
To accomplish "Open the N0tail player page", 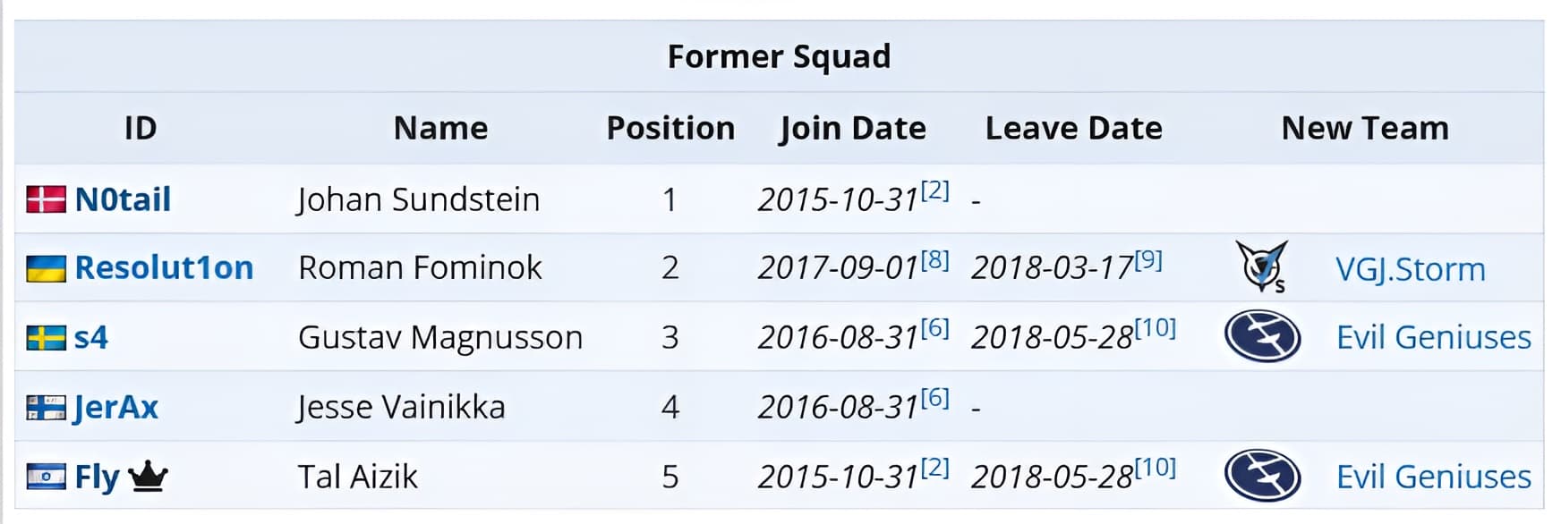I will [123, 199].
